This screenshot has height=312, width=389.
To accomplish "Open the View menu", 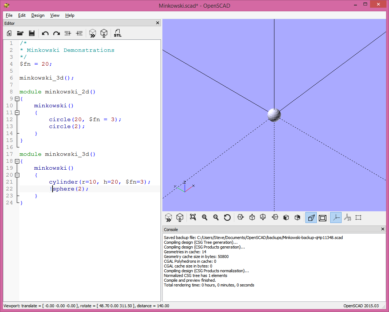I will point(55,15).
